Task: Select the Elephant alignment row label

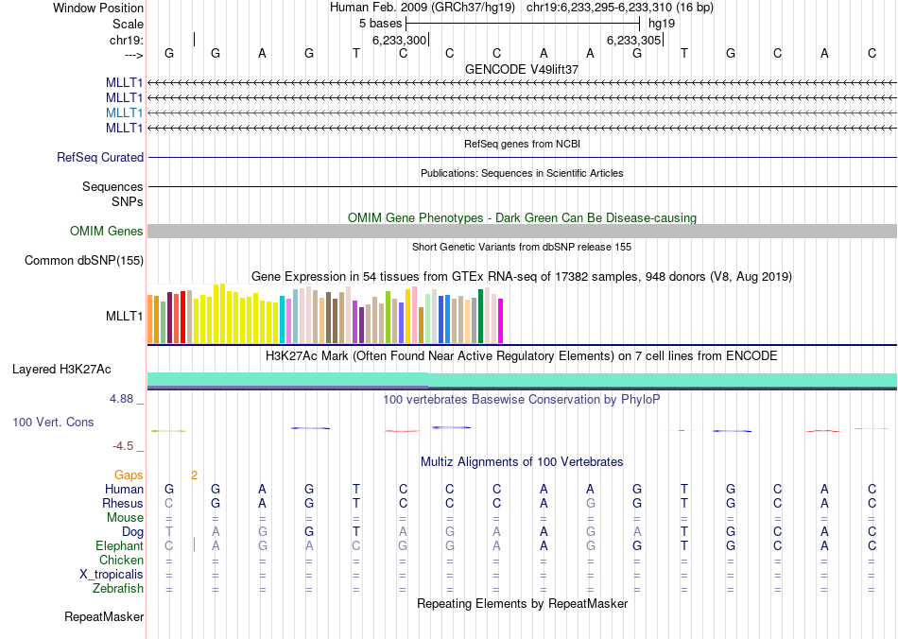Action: coord(119,546)
